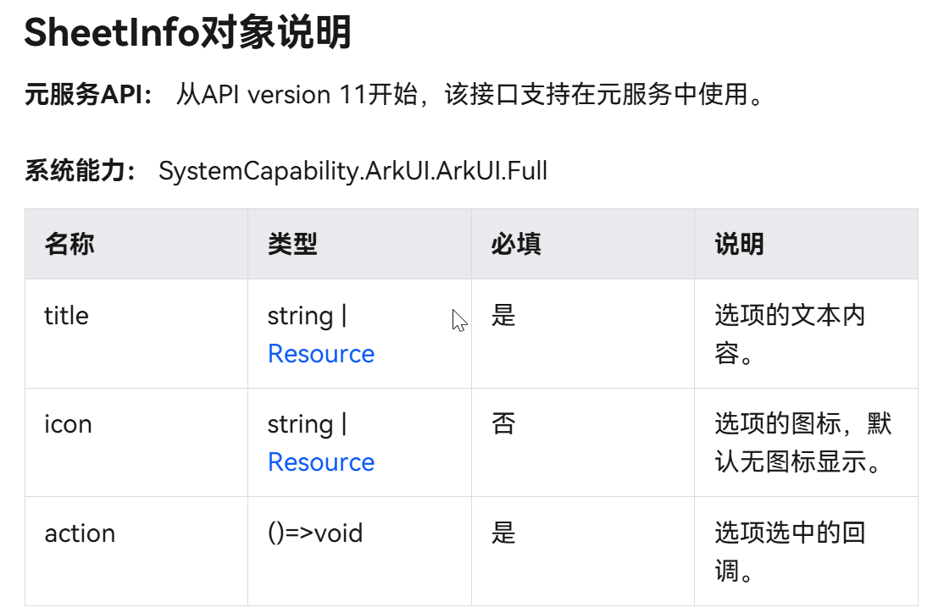This screenshot has height=613, width=944.
Task: Click 是 in the action row
Action: tap(503, 533)
